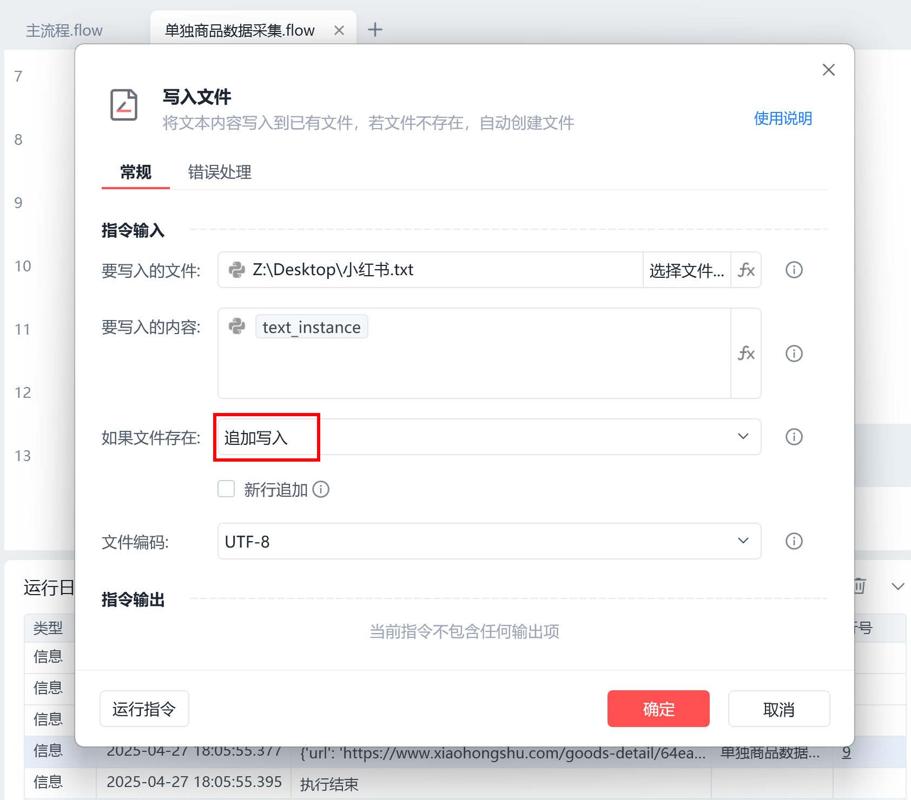The image size is (911, 800).
Task: Switch to the 主流程.flow tab
Action: pos(64,30)
